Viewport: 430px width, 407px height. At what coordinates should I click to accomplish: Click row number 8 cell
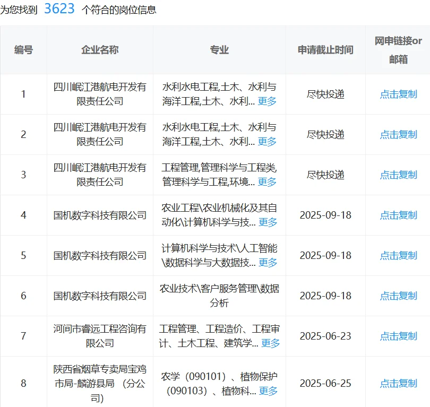(x=23, y=383)
